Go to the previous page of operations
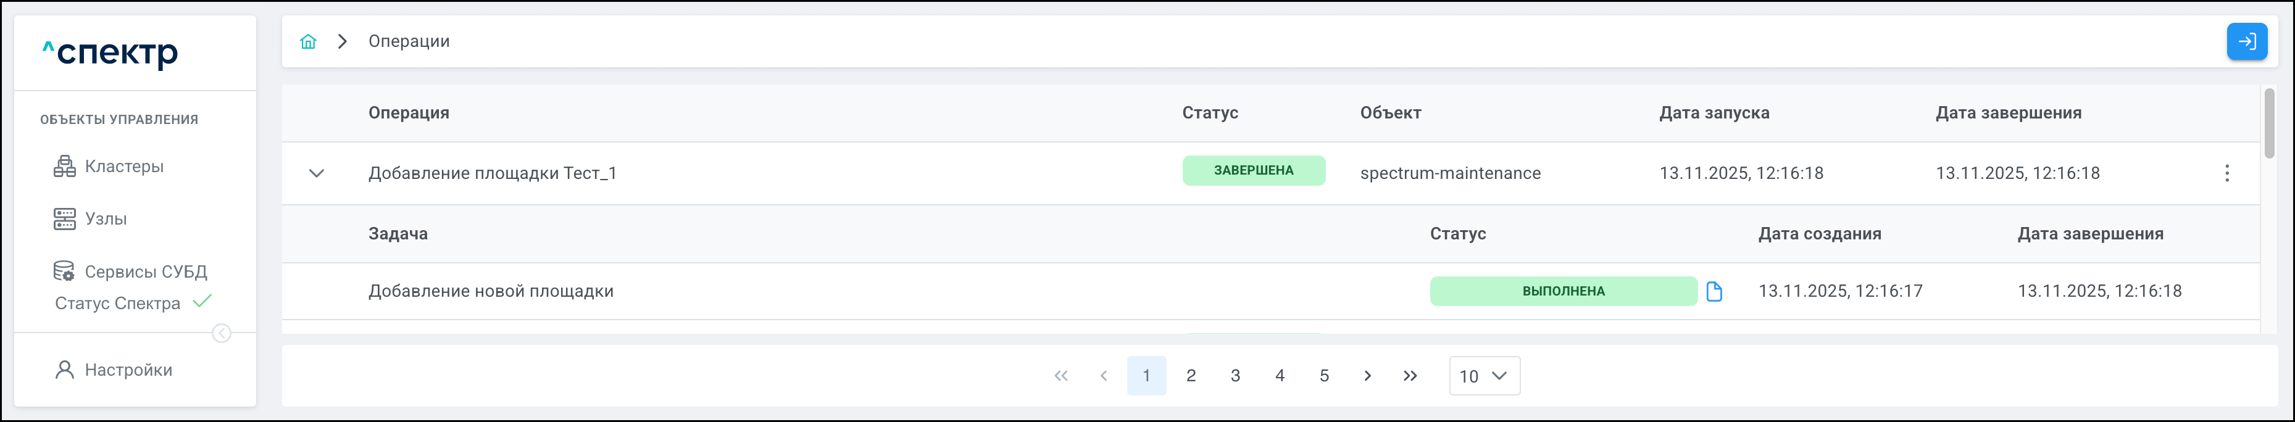Screen dimensions: 2295x422 click(x=1104, y=376)
